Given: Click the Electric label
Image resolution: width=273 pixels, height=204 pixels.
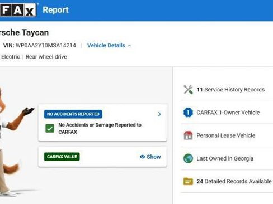Looking at the screenshot, I should point(10,57).
